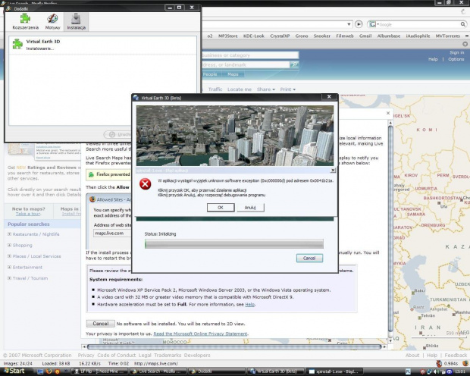Open the Windows Start button
This screenshot has height=376, width=470.
(x=13, y=371)
